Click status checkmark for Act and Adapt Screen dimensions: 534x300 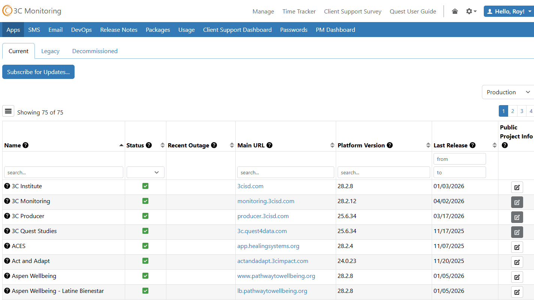point(145,261)
